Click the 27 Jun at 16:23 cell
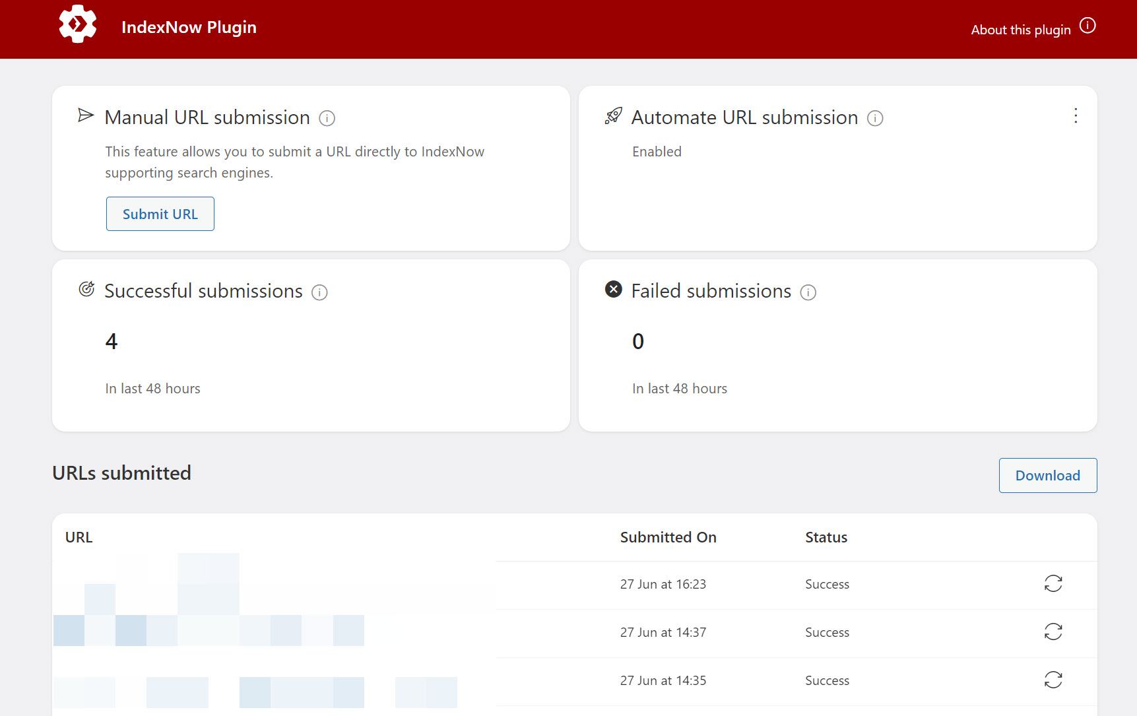1137x716 pixels. [x=663, y=584]
